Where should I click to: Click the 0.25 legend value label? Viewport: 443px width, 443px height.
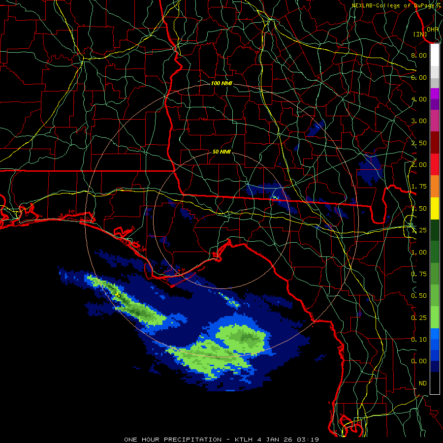click(419, 318)
